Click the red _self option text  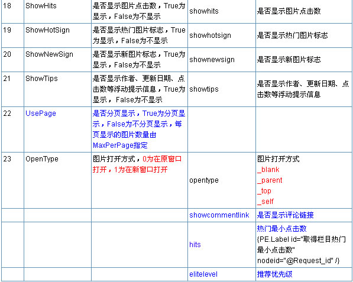(265, 202)
